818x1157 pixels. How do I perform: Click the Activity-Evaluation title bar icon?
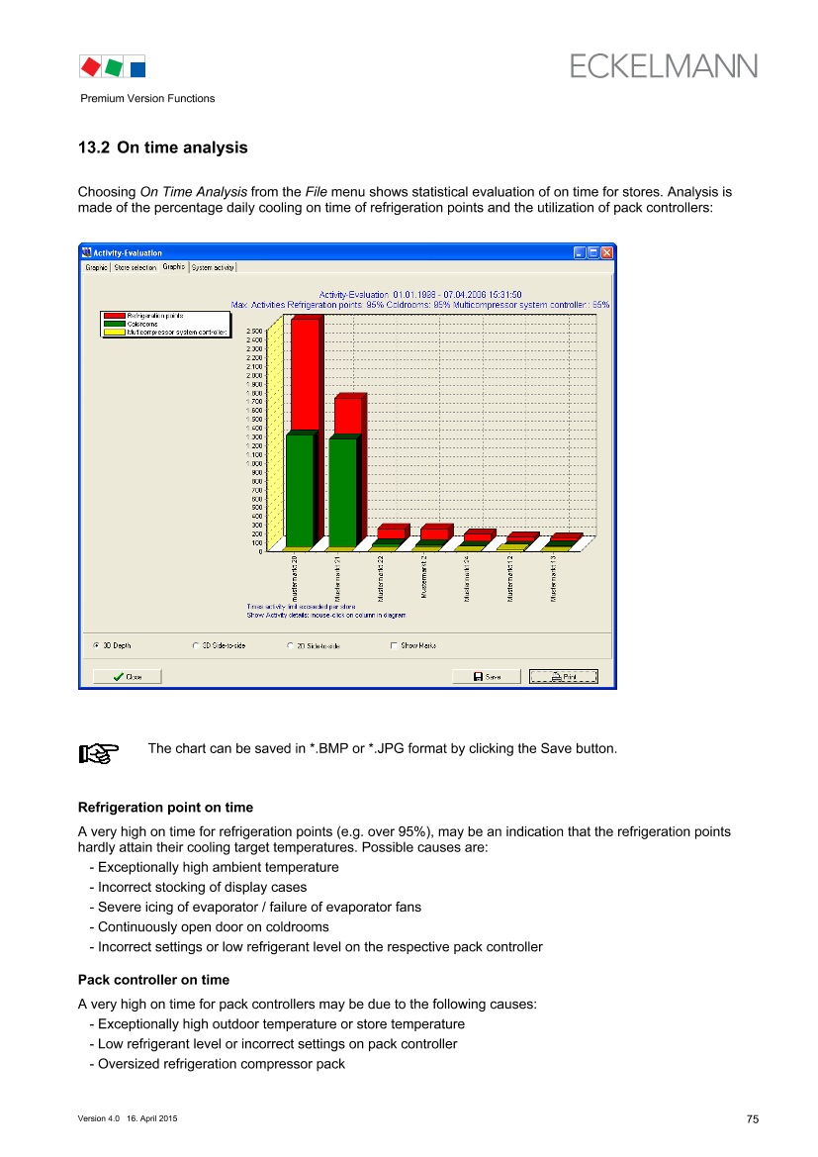coord(86,252)
